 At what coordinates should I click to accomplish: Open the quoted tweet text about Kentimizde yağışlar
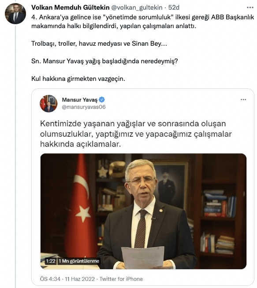pos(136,134)
